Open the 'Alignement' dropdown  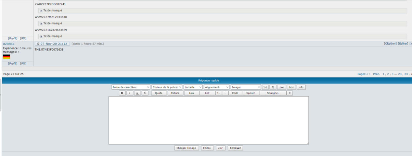point(217,87)
